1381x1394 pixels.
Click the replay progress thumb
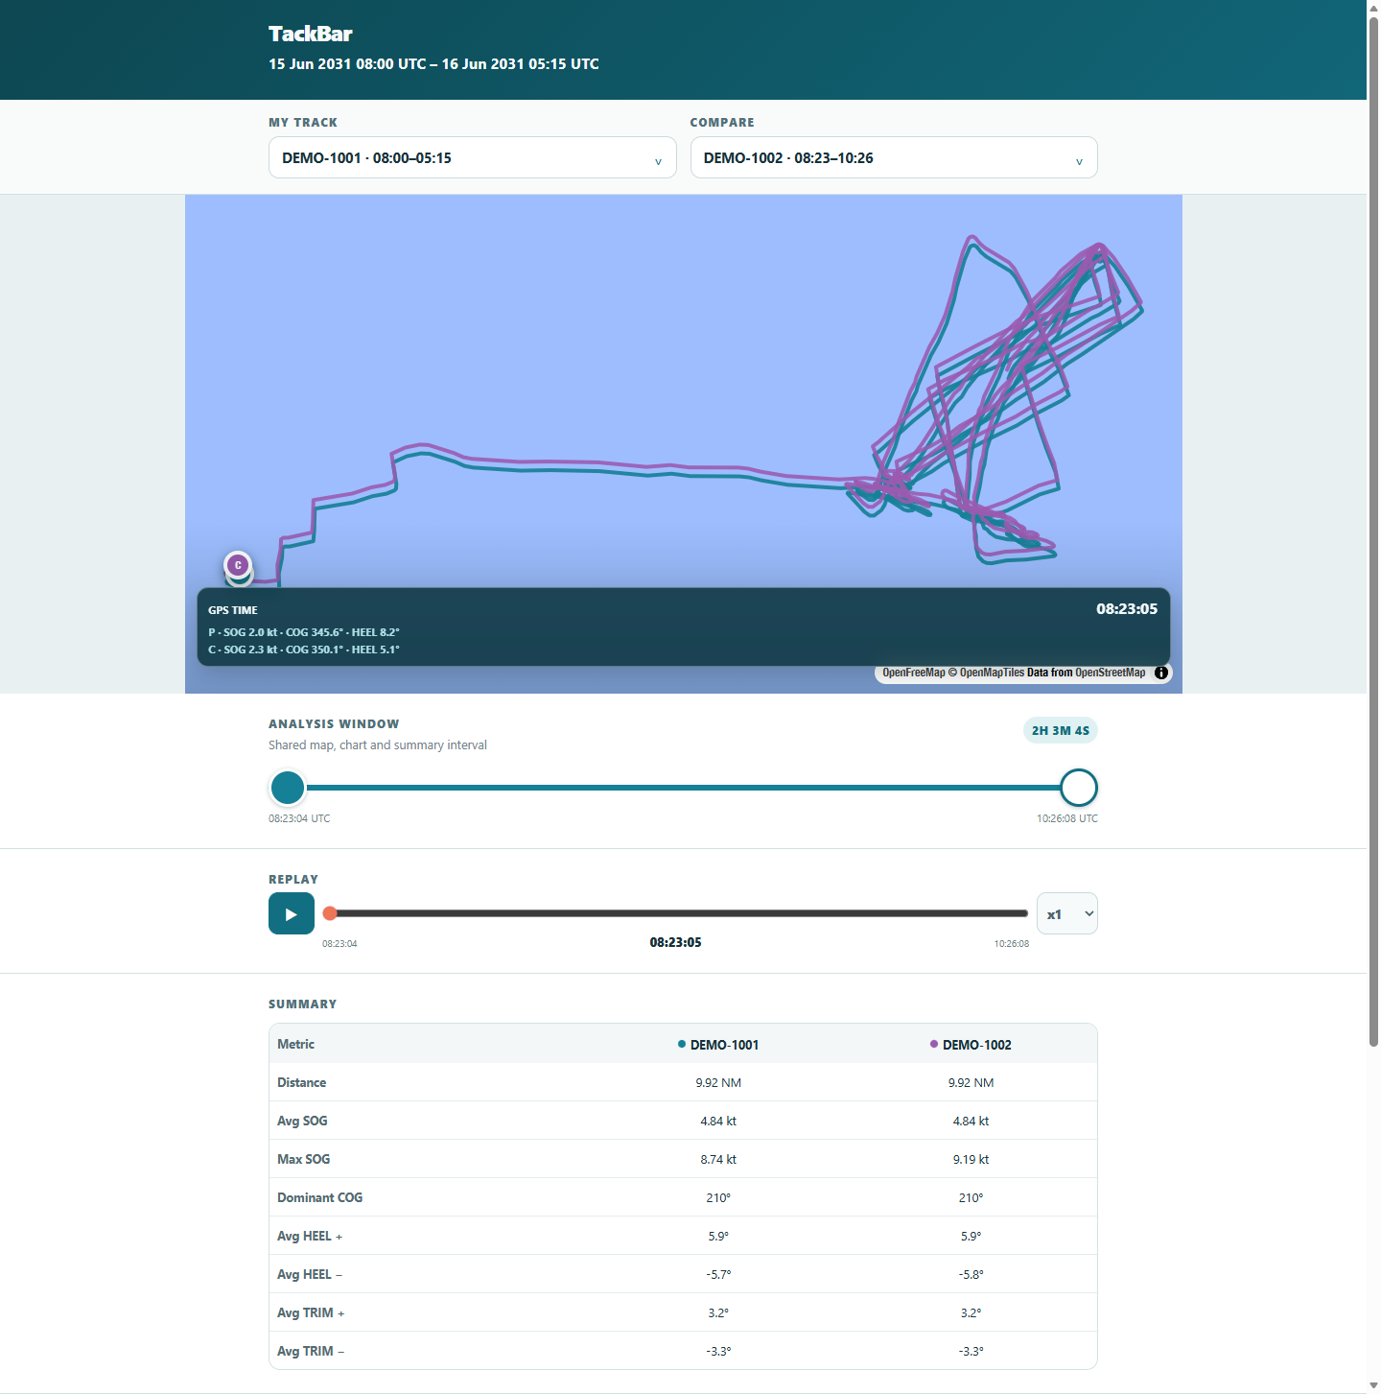tap(330, 913)
